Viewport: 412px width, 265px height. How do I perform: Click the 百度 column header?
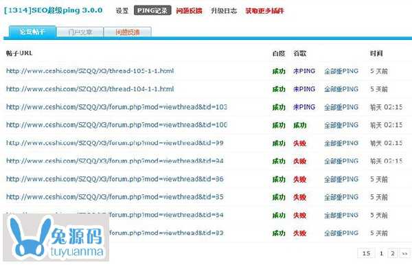point(279,54)
